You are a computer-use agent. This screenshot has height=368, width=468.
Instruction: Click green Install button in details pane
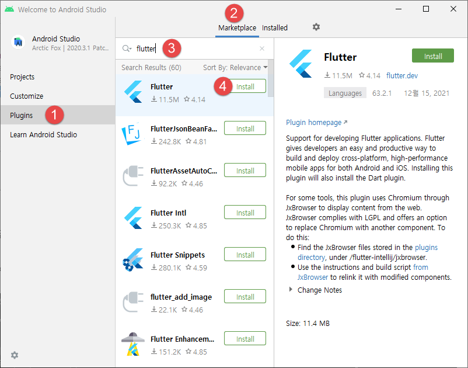click(433, 56)
